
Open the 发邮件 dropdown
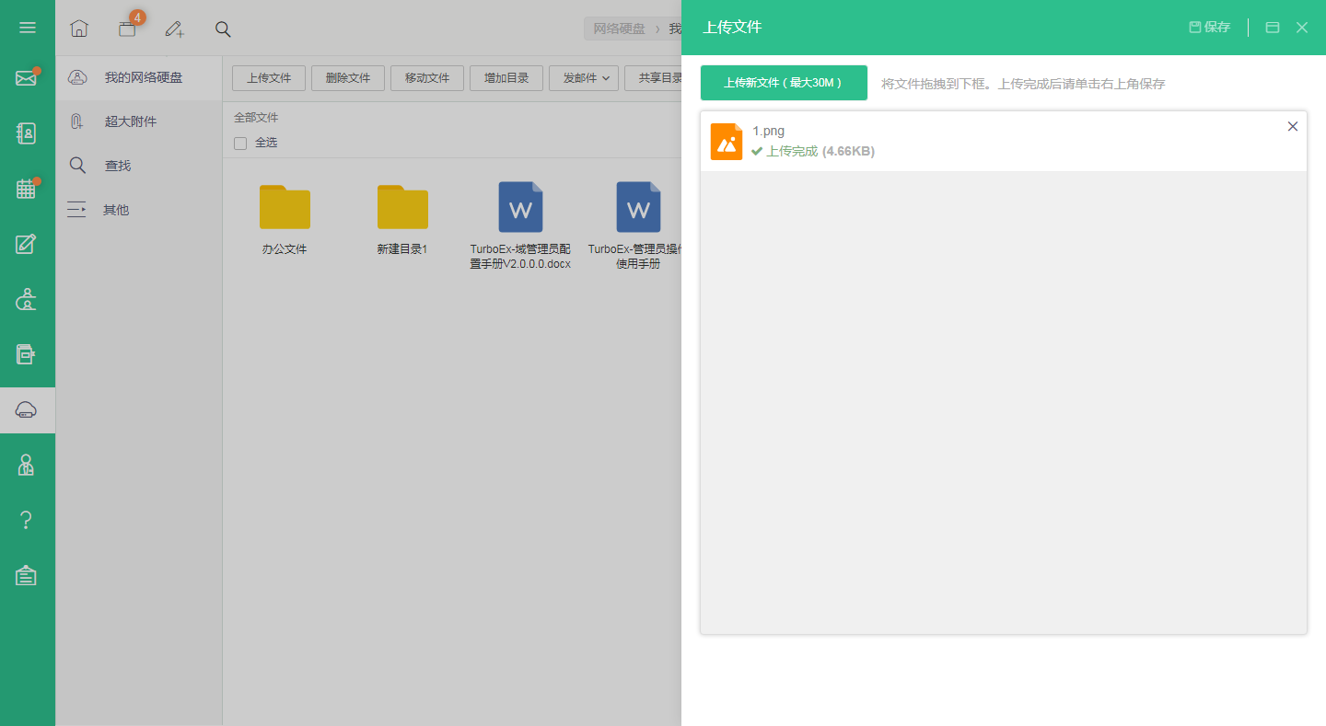tap(584, 78)
